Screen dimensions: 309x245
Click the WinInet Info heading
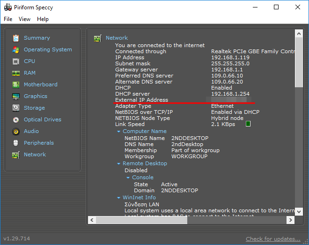(139, 197)
